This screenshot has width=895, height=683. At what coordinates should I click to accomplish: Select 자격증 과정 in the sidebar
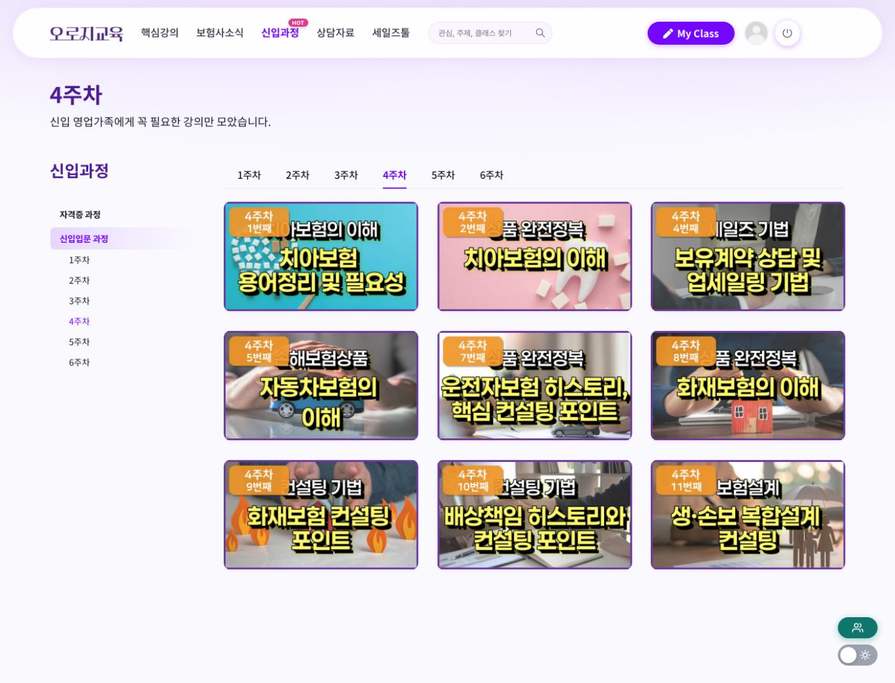click(80, 215)
